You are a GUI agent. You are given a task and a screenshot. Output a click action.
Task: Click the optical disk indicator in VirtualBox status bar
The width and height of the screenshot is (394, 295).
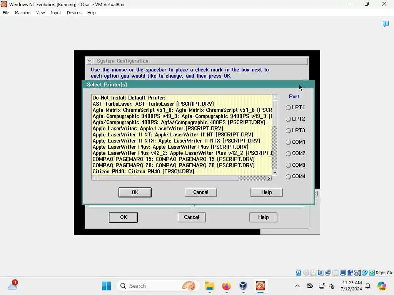coord(306,273)
